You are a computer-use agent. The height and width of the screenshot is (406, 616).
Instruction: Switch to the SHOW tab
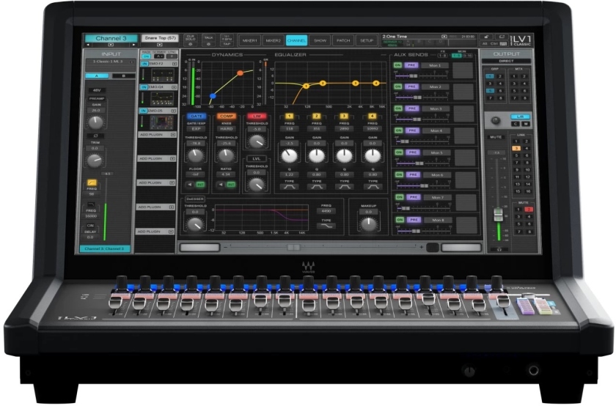coord(320,40)
